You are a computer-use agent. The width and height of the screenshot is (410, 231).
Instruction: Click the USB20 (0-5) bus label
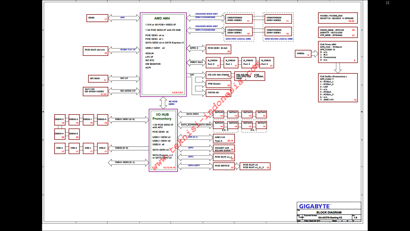121,148
